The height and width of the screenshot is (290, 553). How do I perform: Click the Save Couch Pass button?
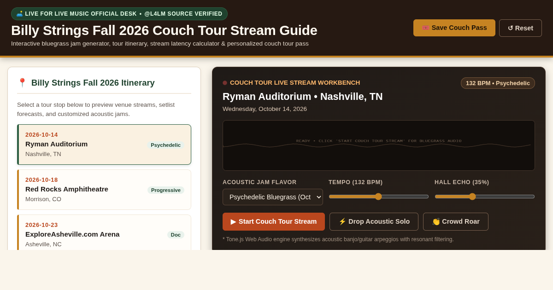pyautogui.click(x=454, y=28)
